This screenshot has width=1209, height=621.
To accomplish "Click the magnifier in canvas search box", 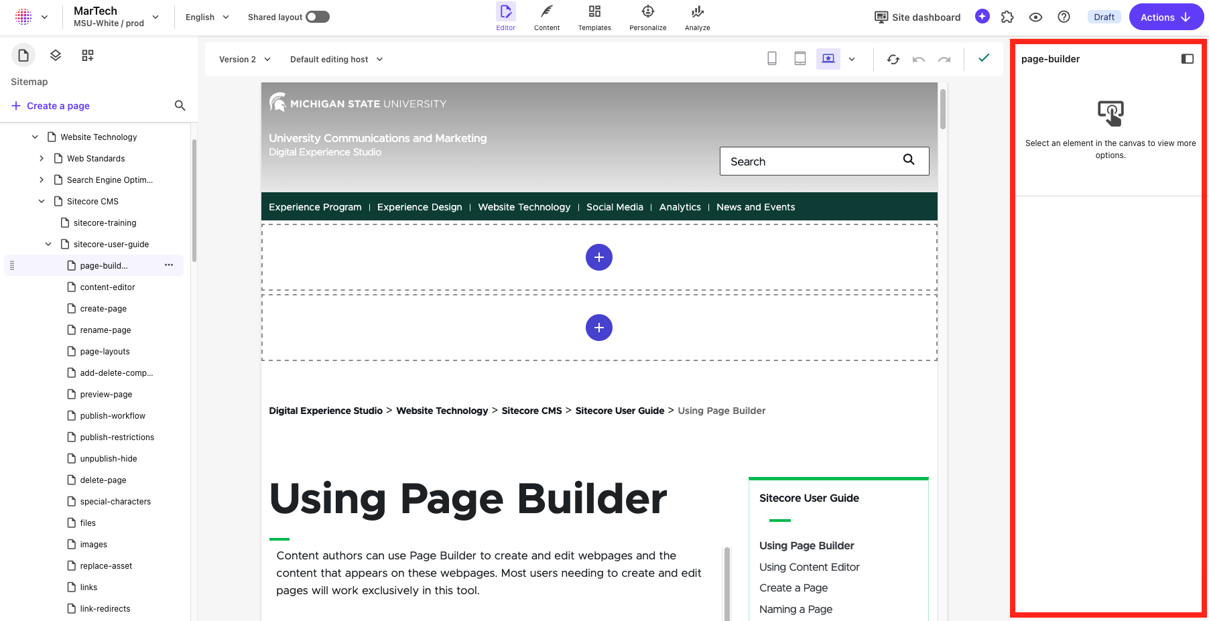I will click(x=909, y=159).
